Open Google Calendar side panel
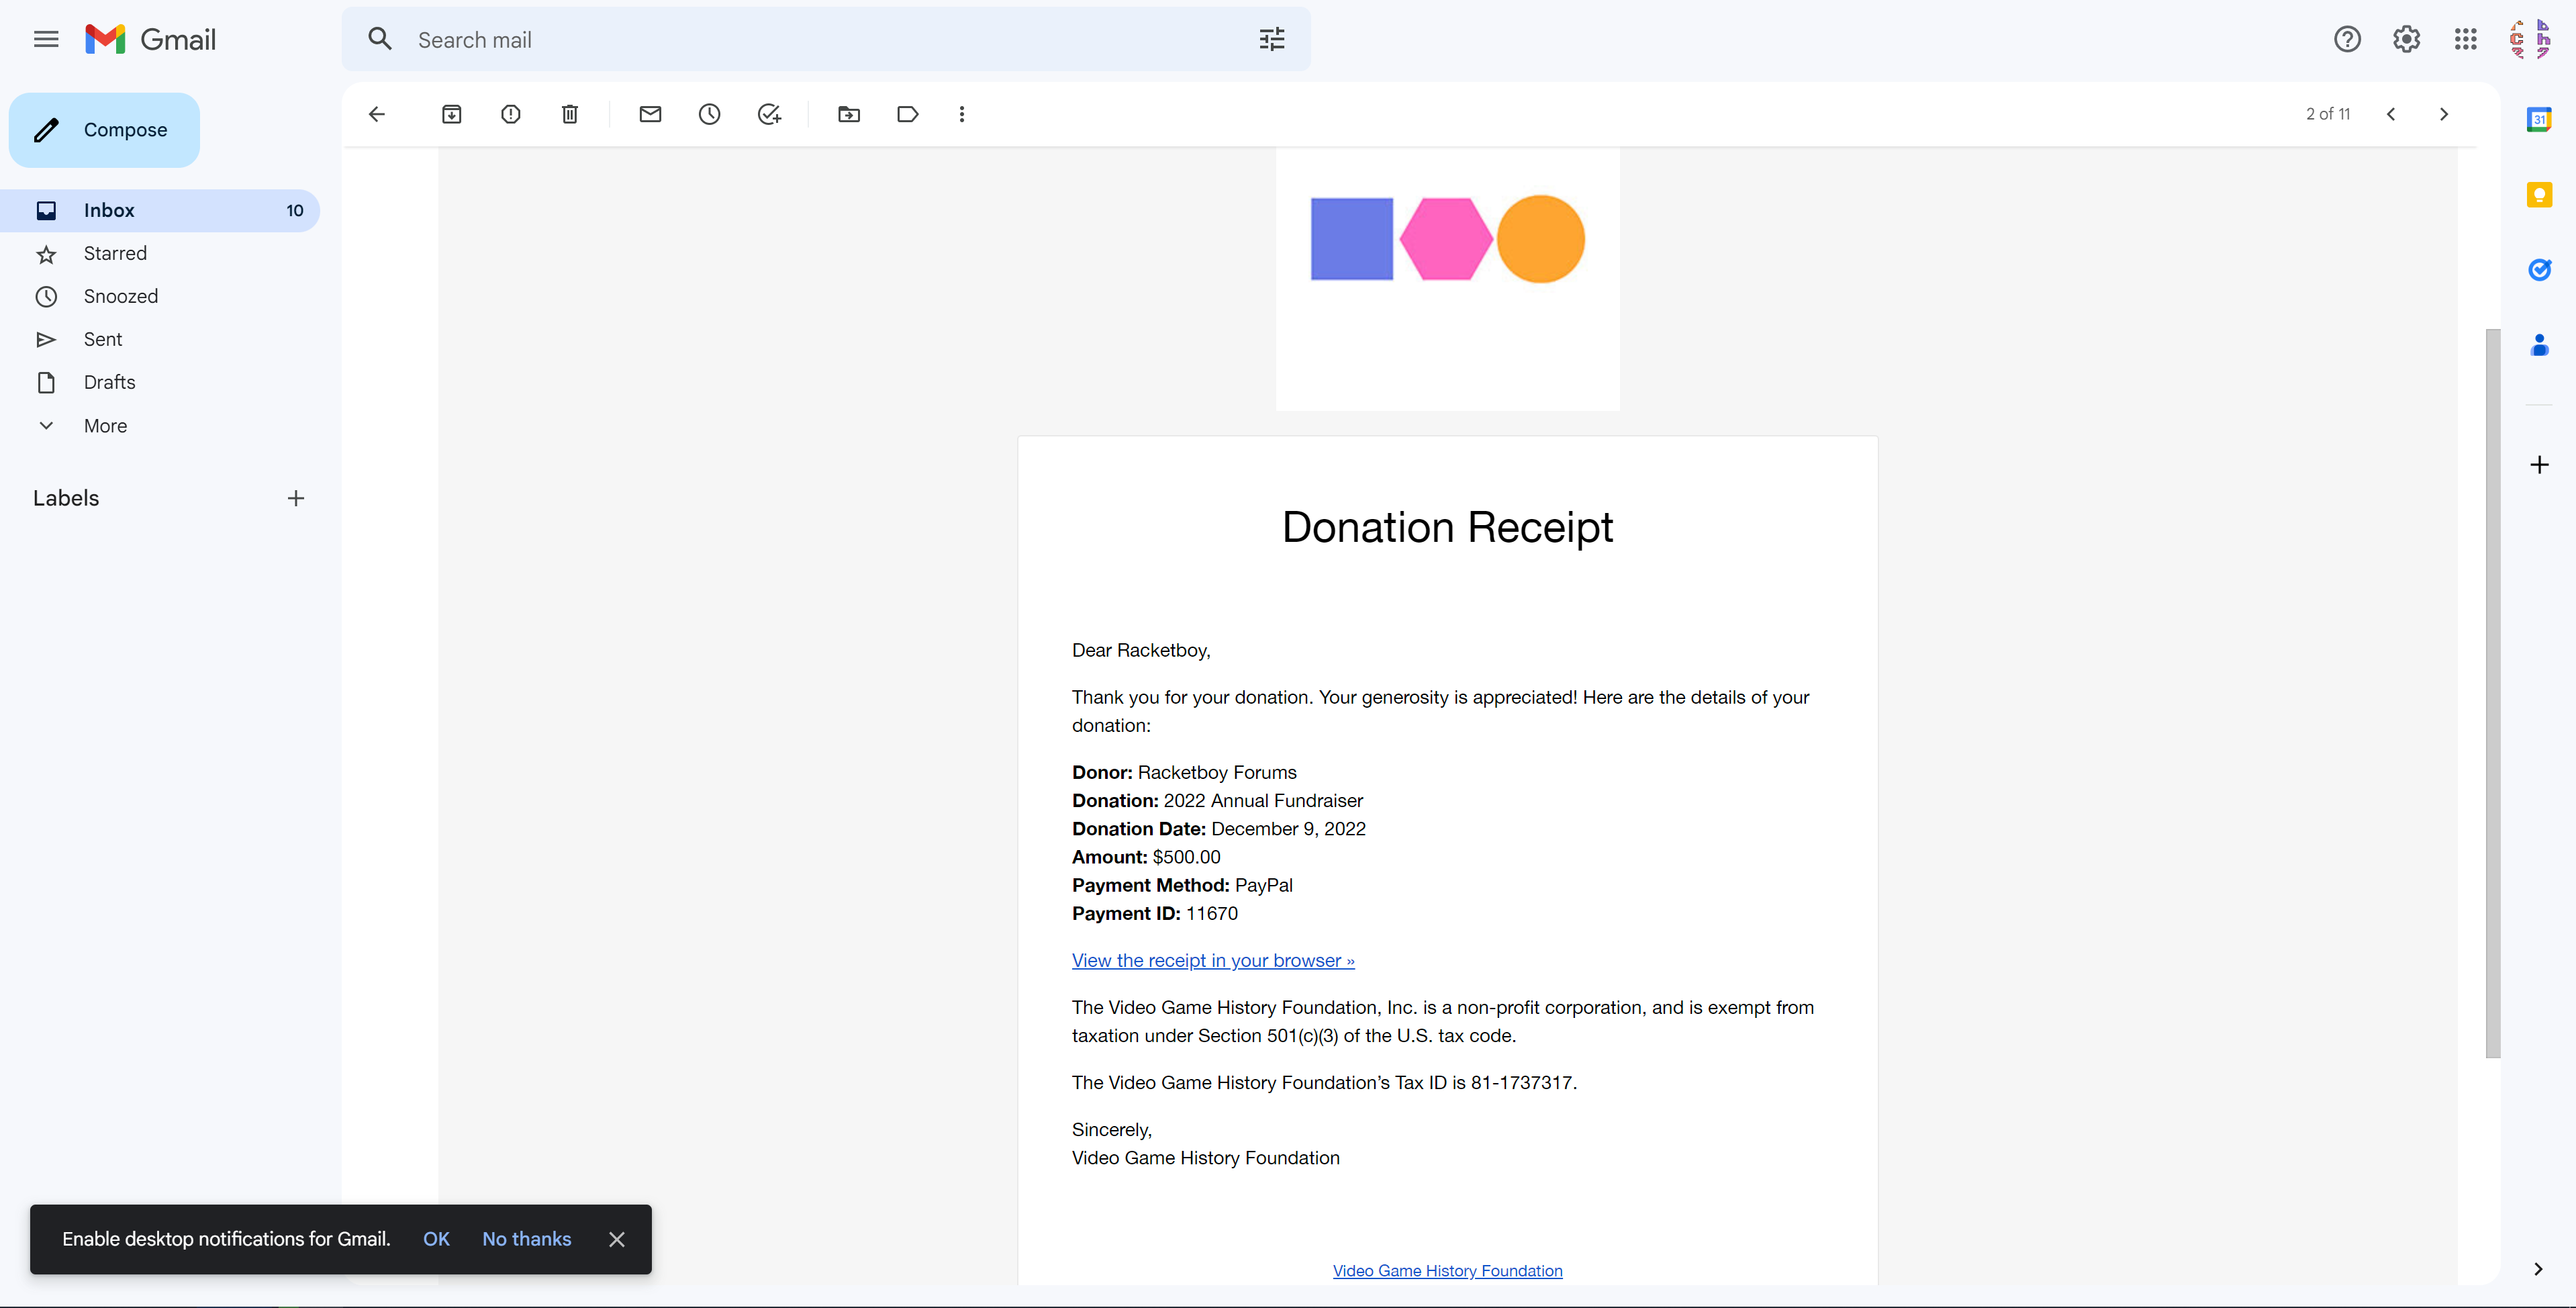This screenshot has width=2576, height=1308. coord(2539,120)
